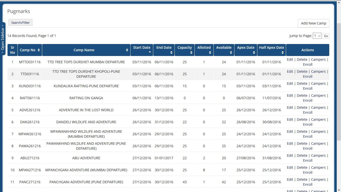Image resolution: width=341 pixels, height=192 pixels.
Task: Edit the ABU271216 camp
Action: pos(290,155)
